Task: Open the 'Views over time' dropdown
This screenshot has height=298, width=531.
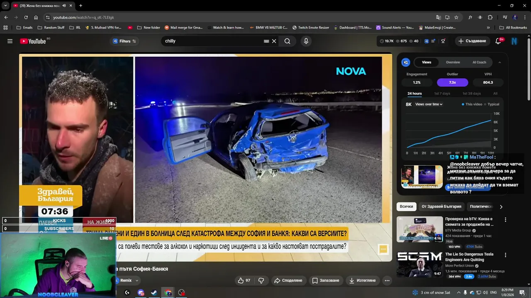Action: click(x=429, y=104)
